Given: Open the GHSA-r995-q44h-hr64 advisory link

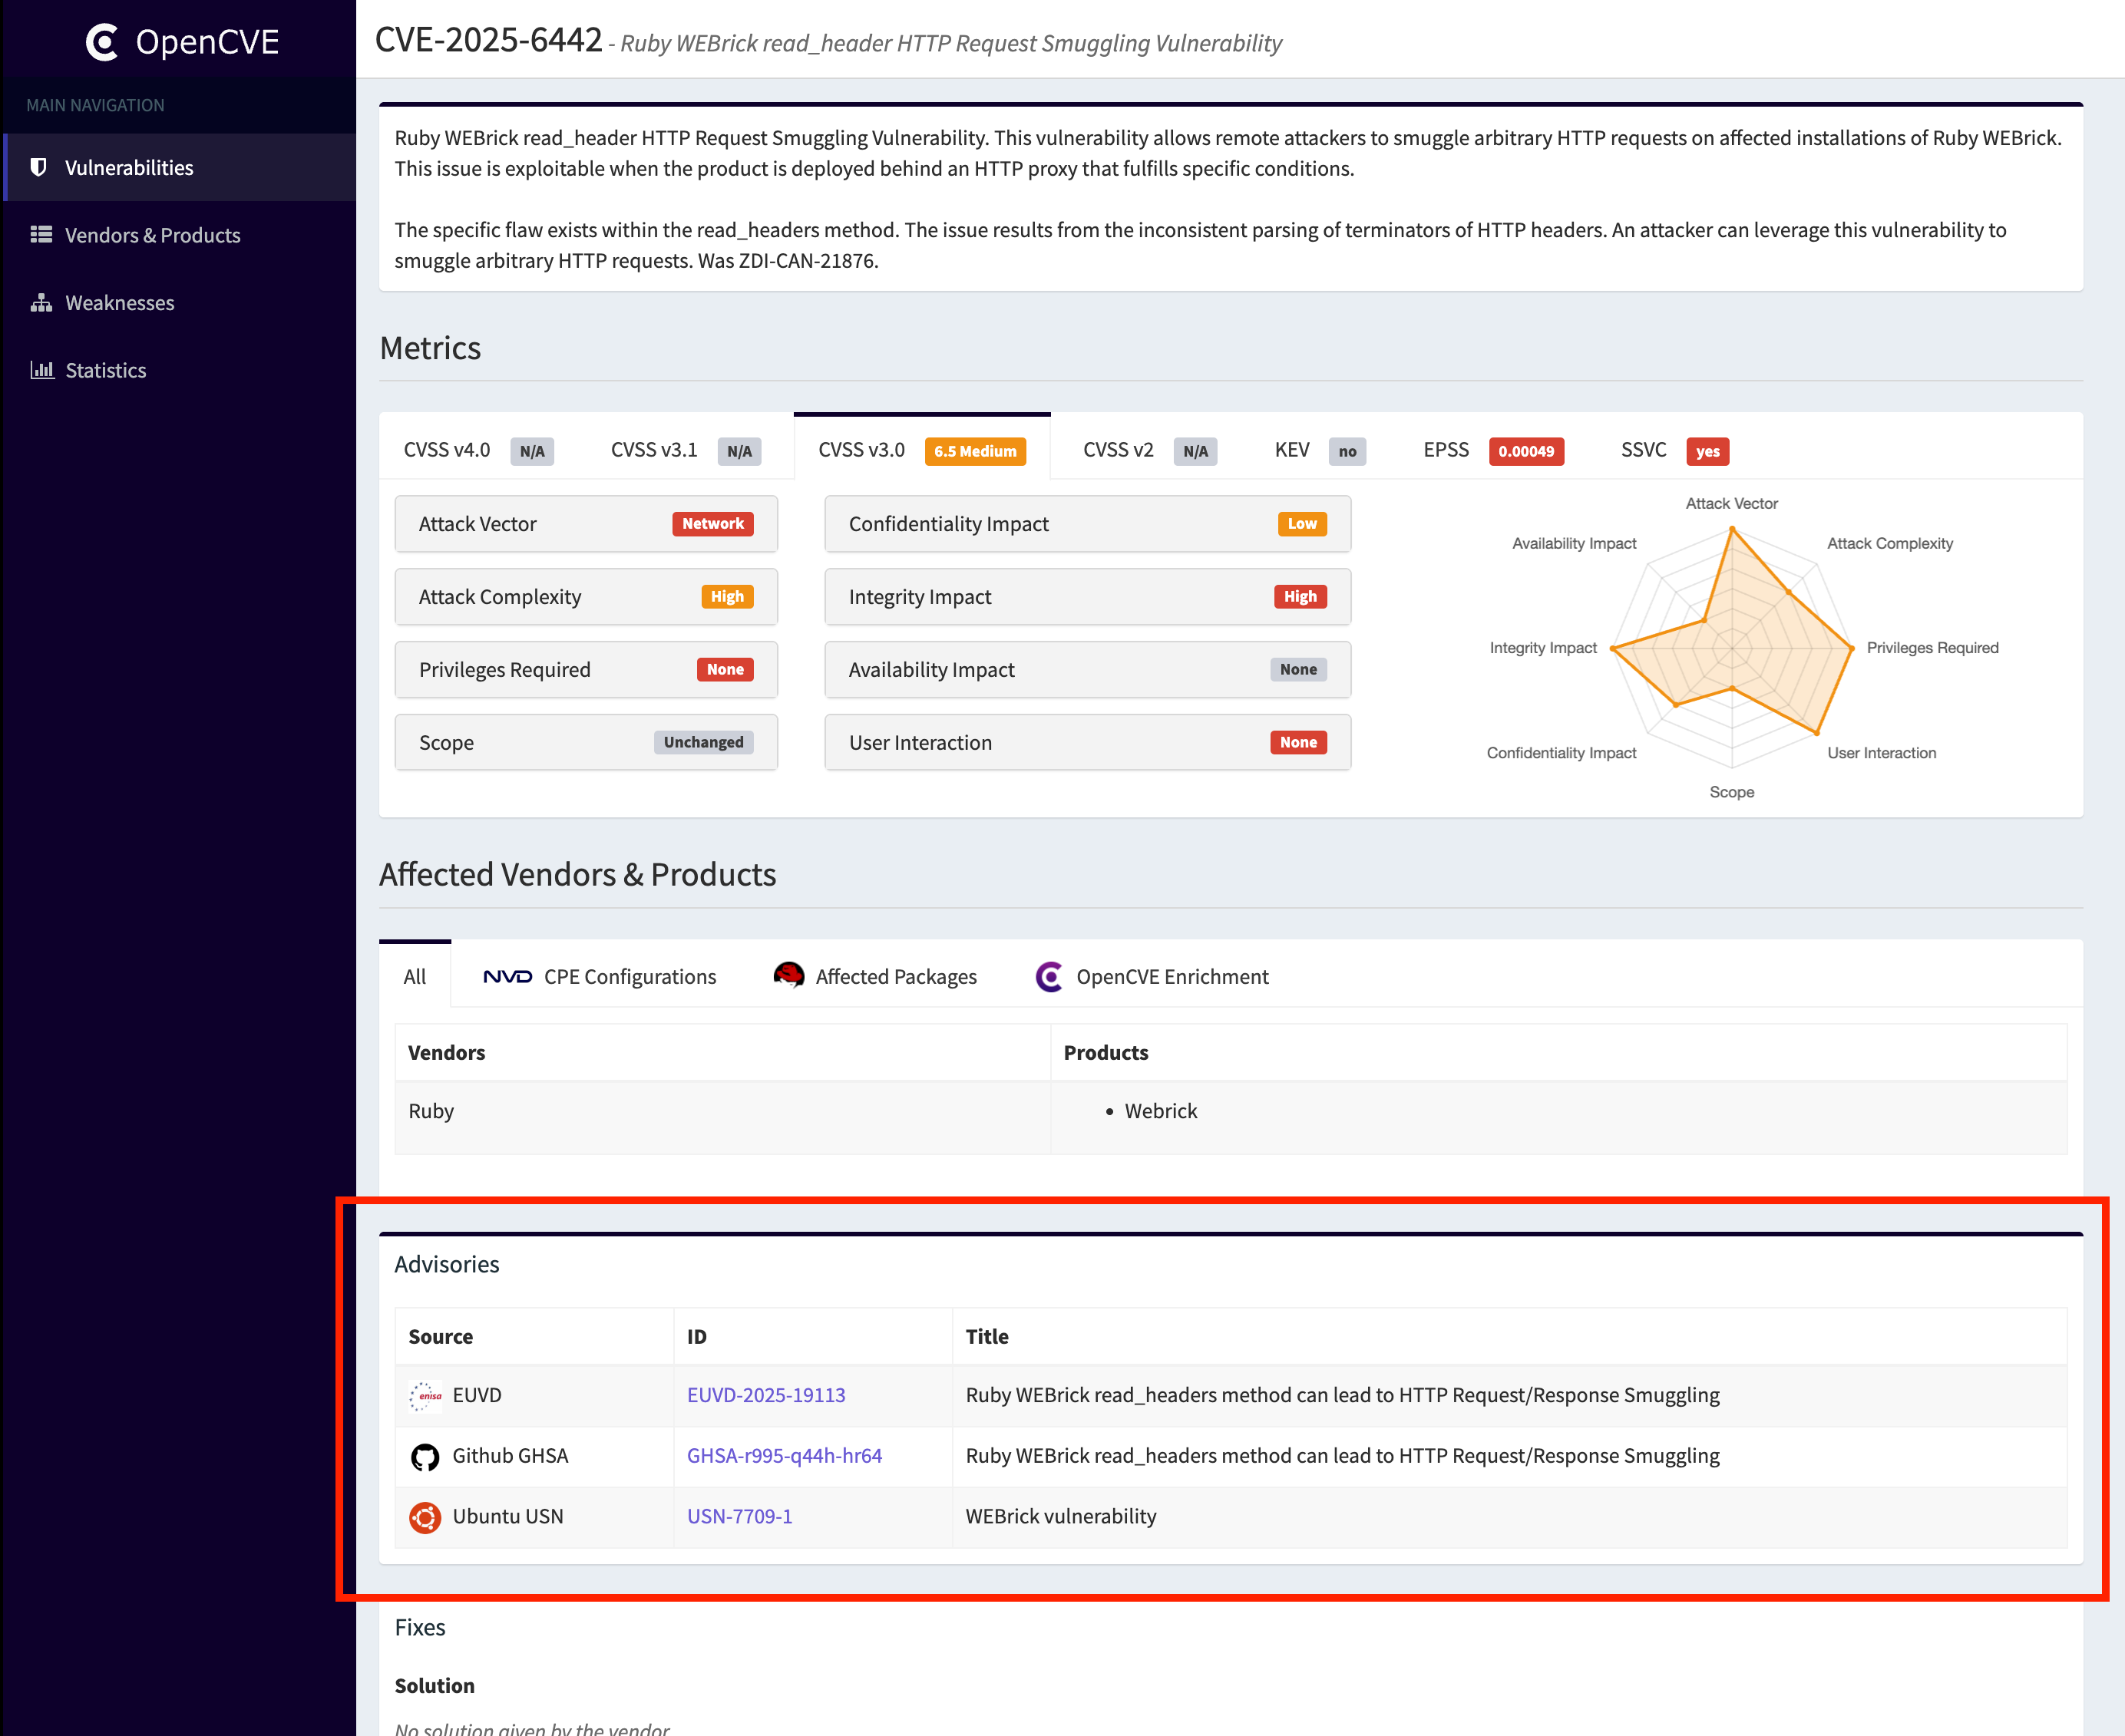Looking at the screenshot, I should [785, 1456].
